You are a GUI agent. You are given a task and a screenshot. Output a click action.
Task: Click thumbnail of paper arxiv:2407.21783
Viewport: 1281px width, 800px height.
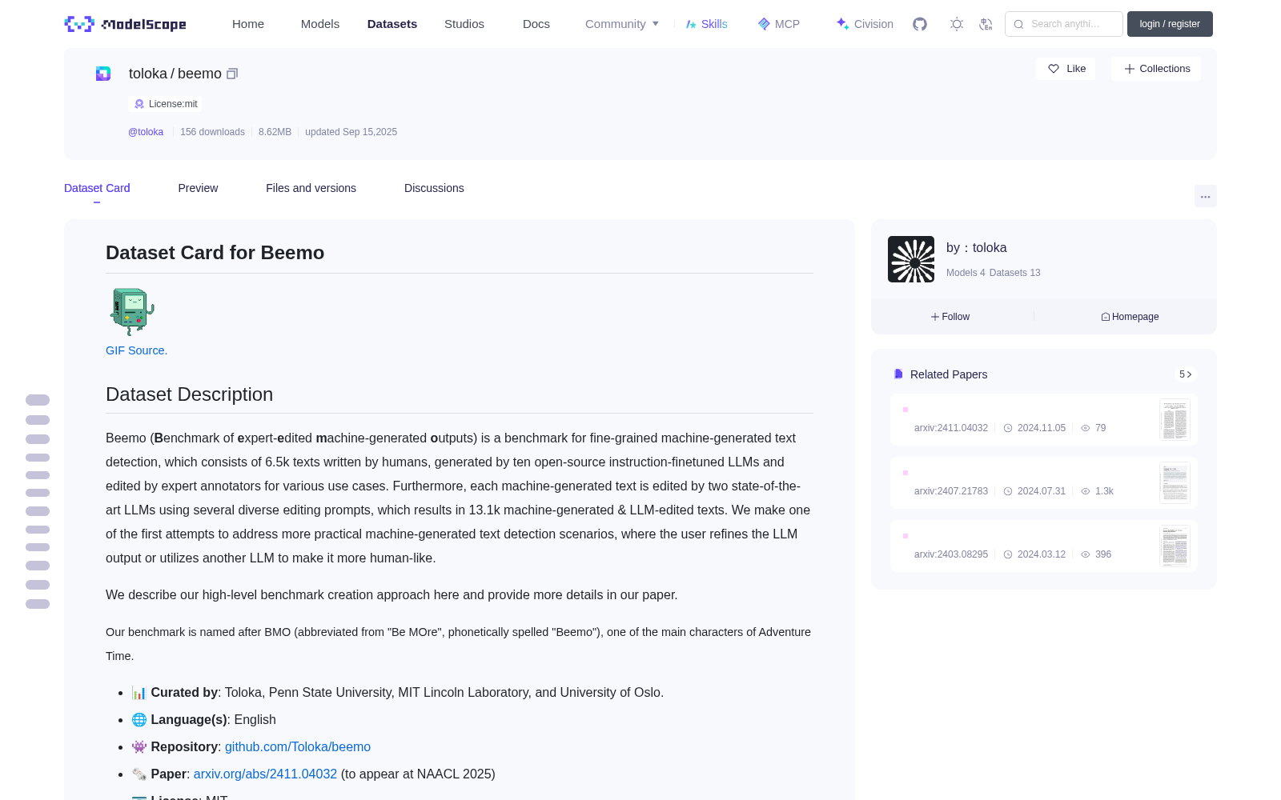[1175, 482]
